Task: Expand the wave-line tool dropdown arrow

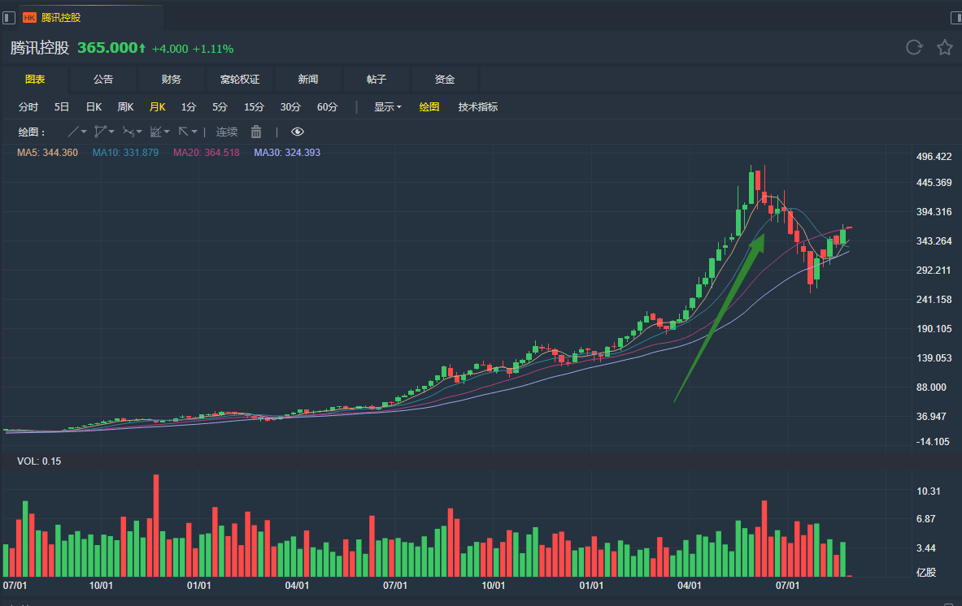Action: [x=139, y=132]
